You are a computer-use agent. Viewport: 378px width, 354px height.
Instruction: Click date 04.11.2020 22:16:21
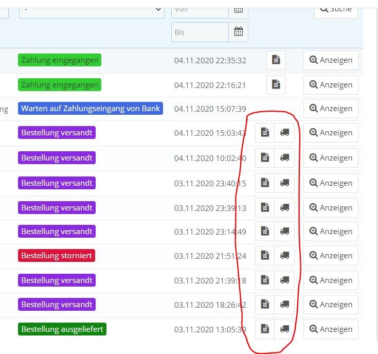click(x=210, y=85)
